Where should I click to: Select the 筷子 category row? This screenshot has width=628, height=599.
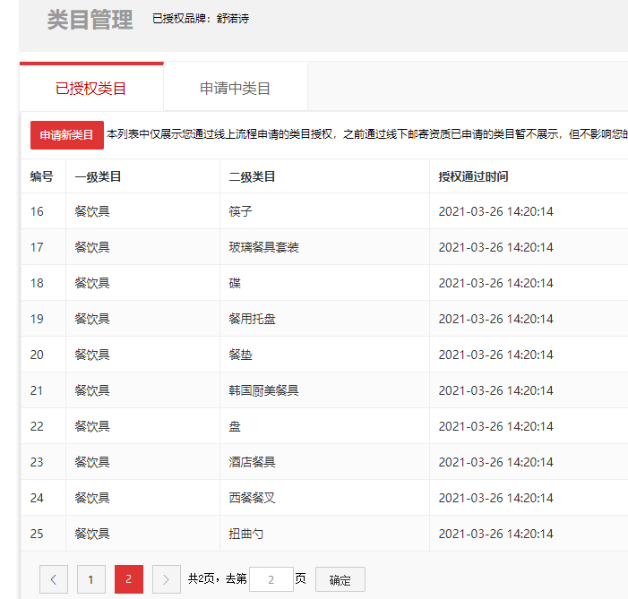(x=241, y=211)
